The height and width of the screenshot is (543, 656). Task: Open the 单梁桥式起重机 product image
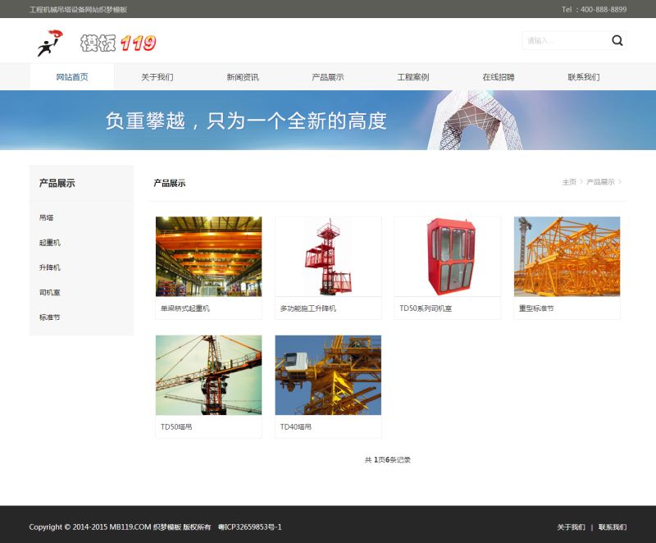click(209, 257)
